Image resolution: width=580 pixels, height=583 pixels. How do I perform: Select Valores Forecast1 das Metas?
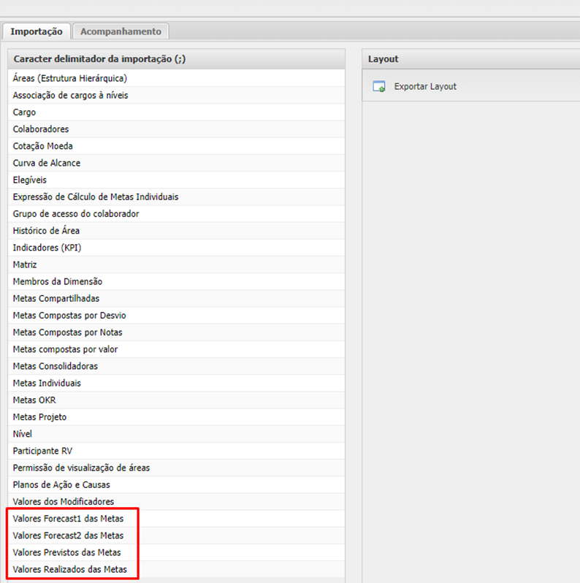click(68, 519)
